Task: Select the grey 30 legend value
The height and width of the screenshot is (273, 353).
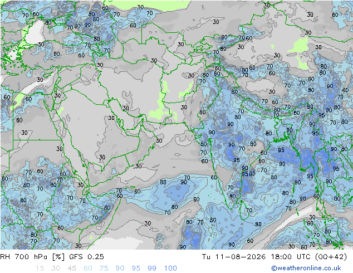Action: [x=56, y=268]
